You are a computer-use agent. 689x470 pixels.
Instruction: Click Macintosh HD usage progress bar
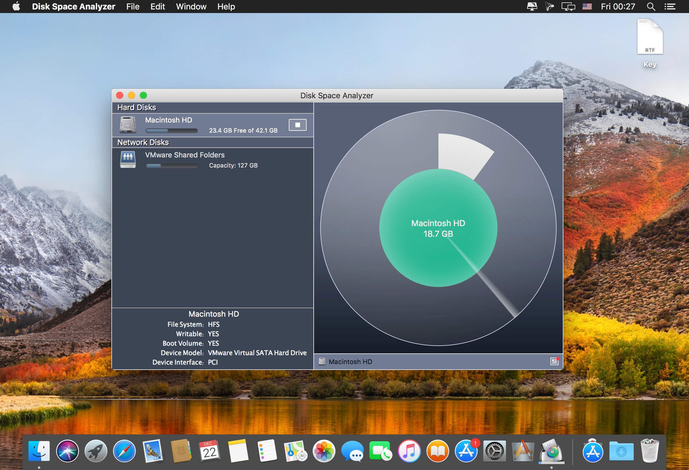click(172, 131)
